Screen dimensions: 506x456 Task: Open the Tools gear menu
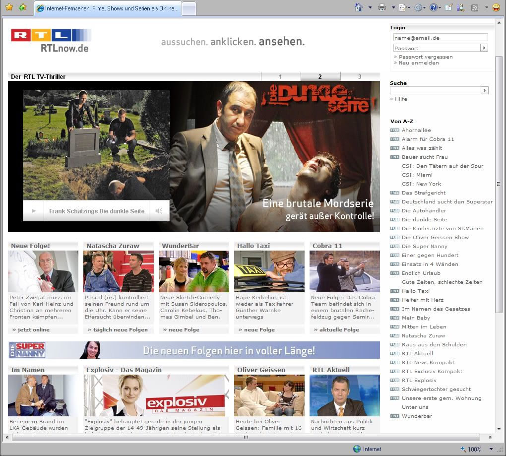420,7
